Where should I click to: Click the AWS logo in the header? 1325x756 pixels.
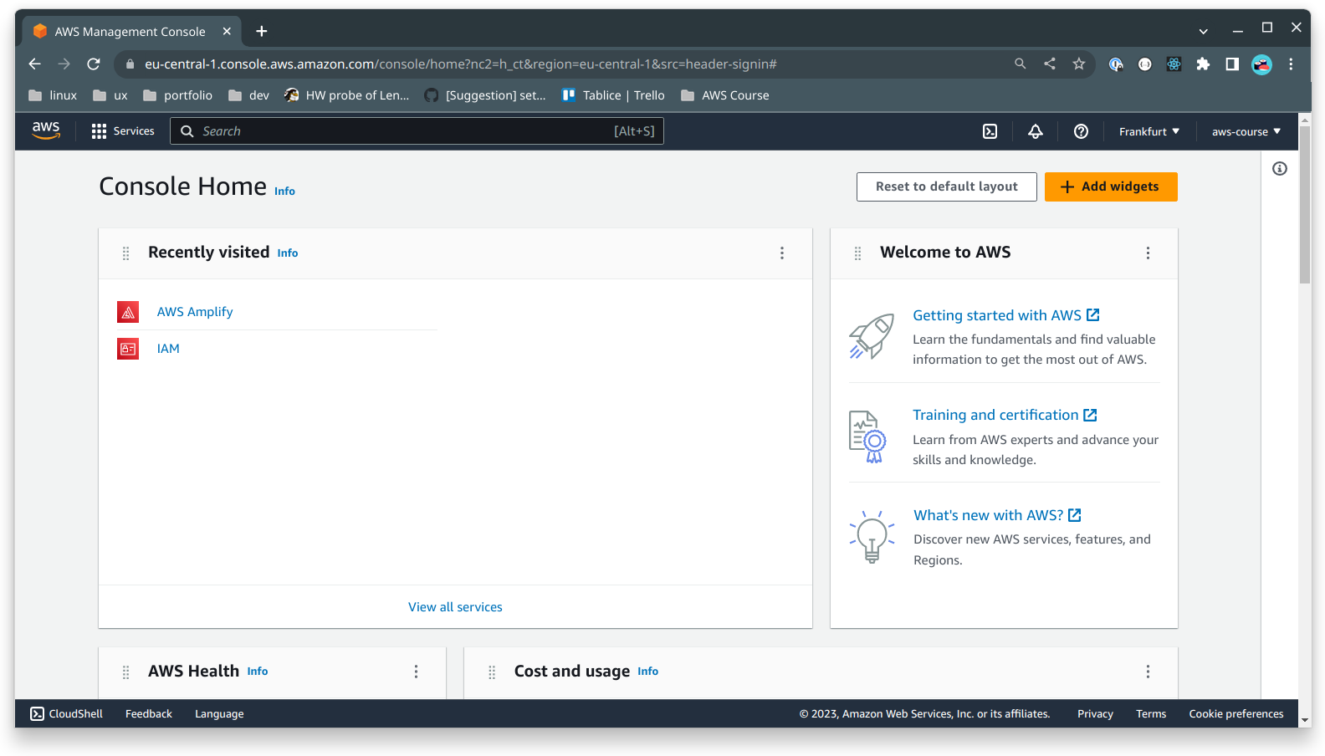click(x=46, y=130)
